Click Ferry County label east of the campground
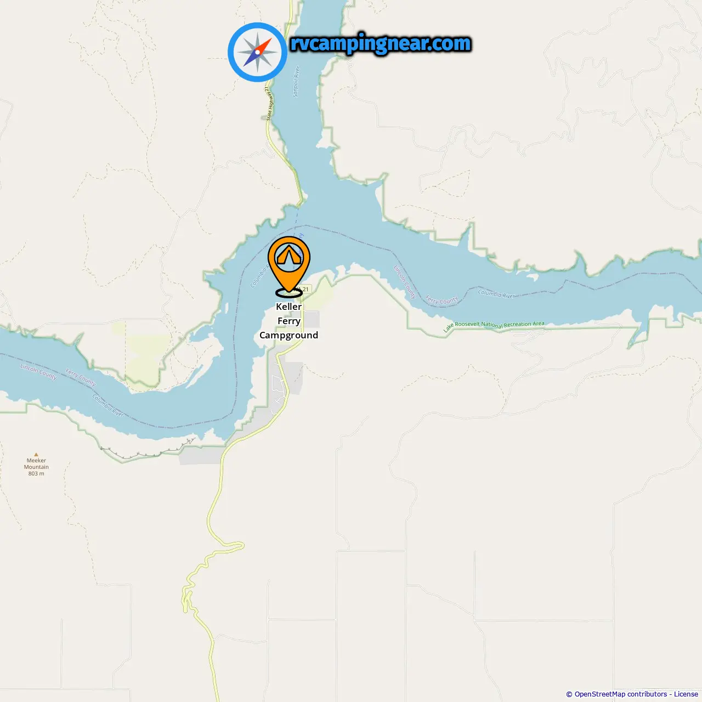 442,300
